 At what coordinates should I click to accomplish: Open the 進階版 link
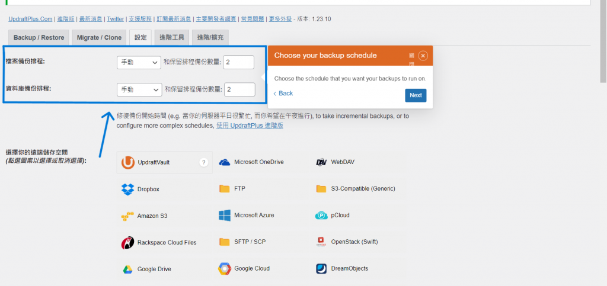point(66,19)
